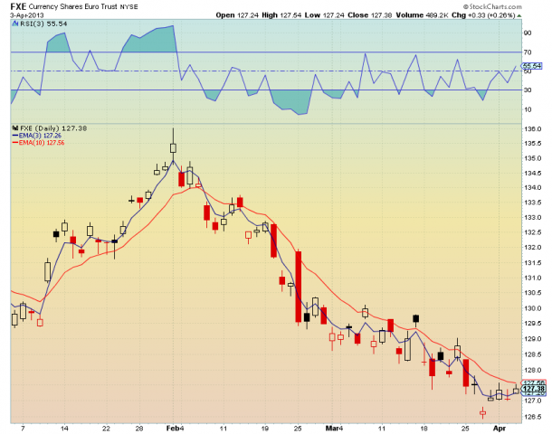Click the RSI 30 axis label

528,90
